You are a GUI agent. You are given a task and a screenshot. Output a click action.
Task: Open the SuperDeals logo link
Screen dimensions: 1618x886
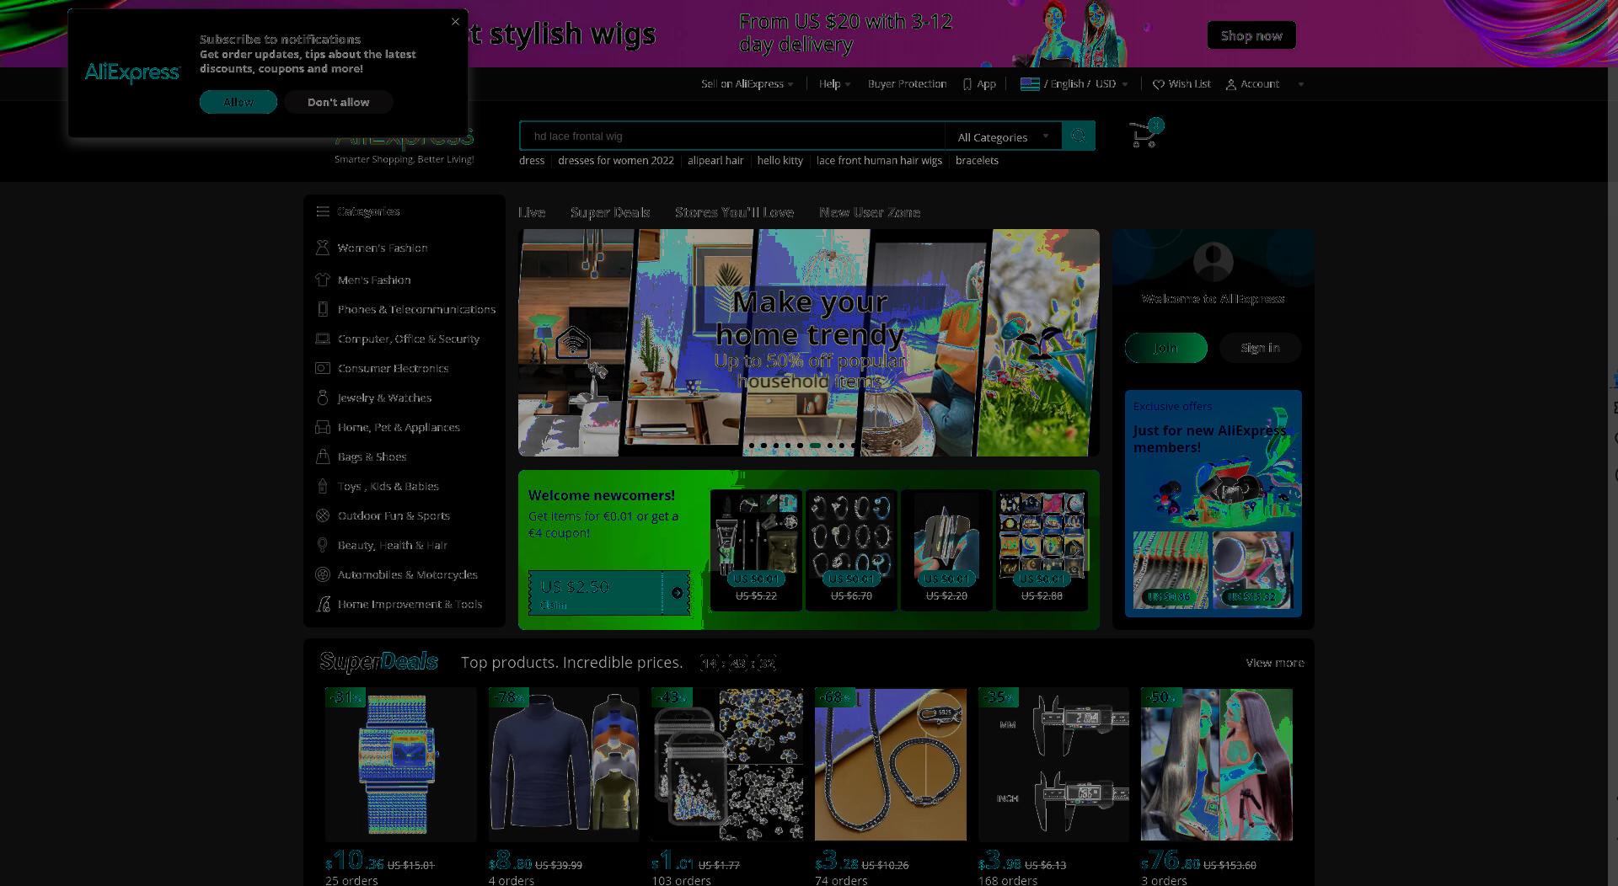[x=378, y=662]
